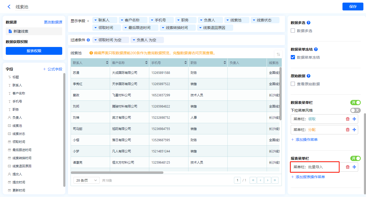Switch off the 数据表菜单栏 toggle
The width and height of the screenshot is (366, 197).
pos(355,103)
